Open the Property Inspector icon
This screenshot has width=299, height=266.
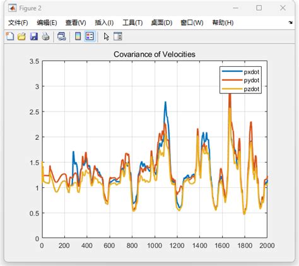[x=118, y=37]
